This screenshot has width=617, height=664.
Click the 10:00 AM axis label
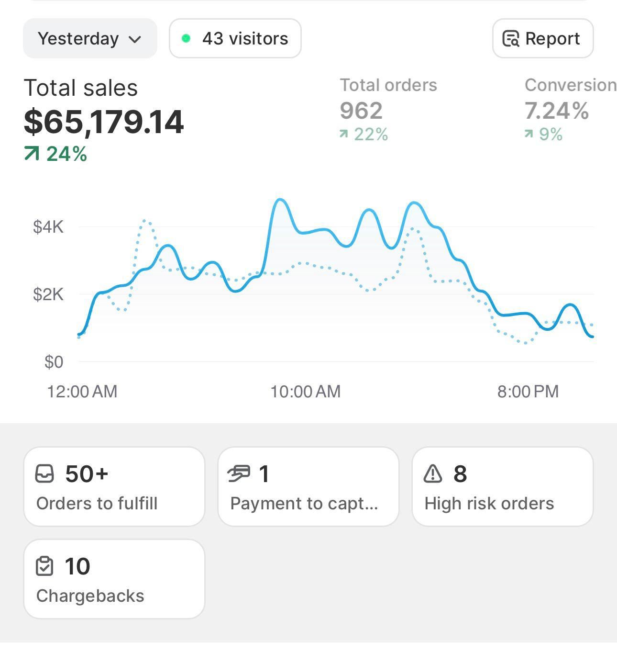pyautogui.click(x=305, y=392)
